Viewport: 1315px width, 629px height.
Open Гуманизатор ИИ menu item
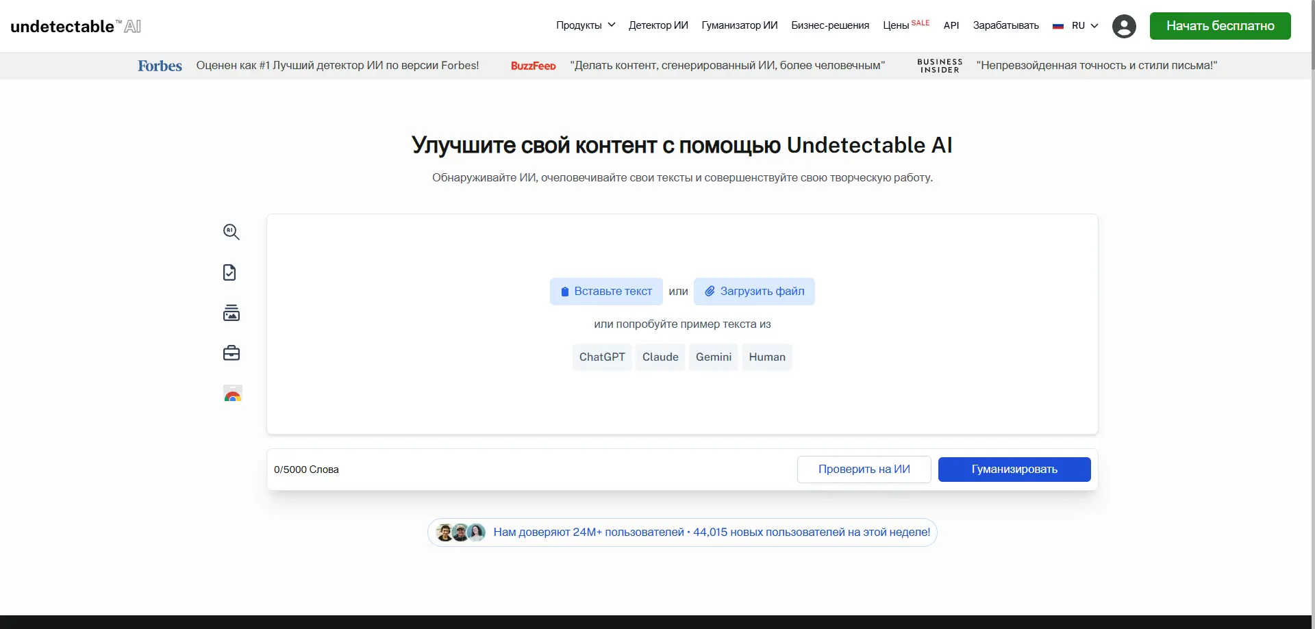point(740,25)
